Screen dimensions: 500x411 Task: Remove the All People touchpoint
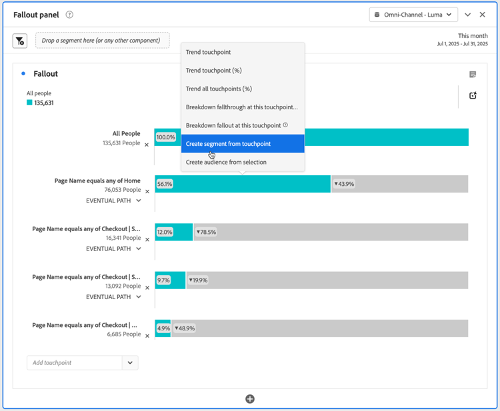(x=147, y=145)
